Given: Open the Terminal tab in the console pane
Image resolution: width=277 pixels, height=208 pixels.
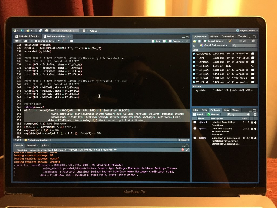Looking at the screenshot, I should tap(31, 145).
